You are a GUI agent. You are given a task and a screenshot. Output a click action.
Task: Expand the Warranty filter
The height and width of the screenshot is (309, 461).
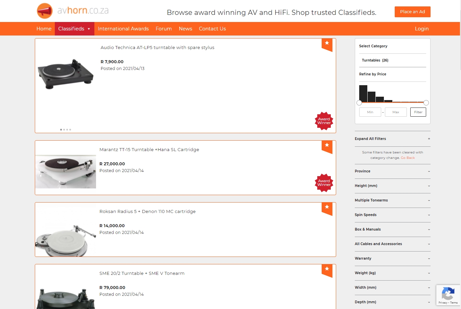pyautogui.click(x=392, y=258)
